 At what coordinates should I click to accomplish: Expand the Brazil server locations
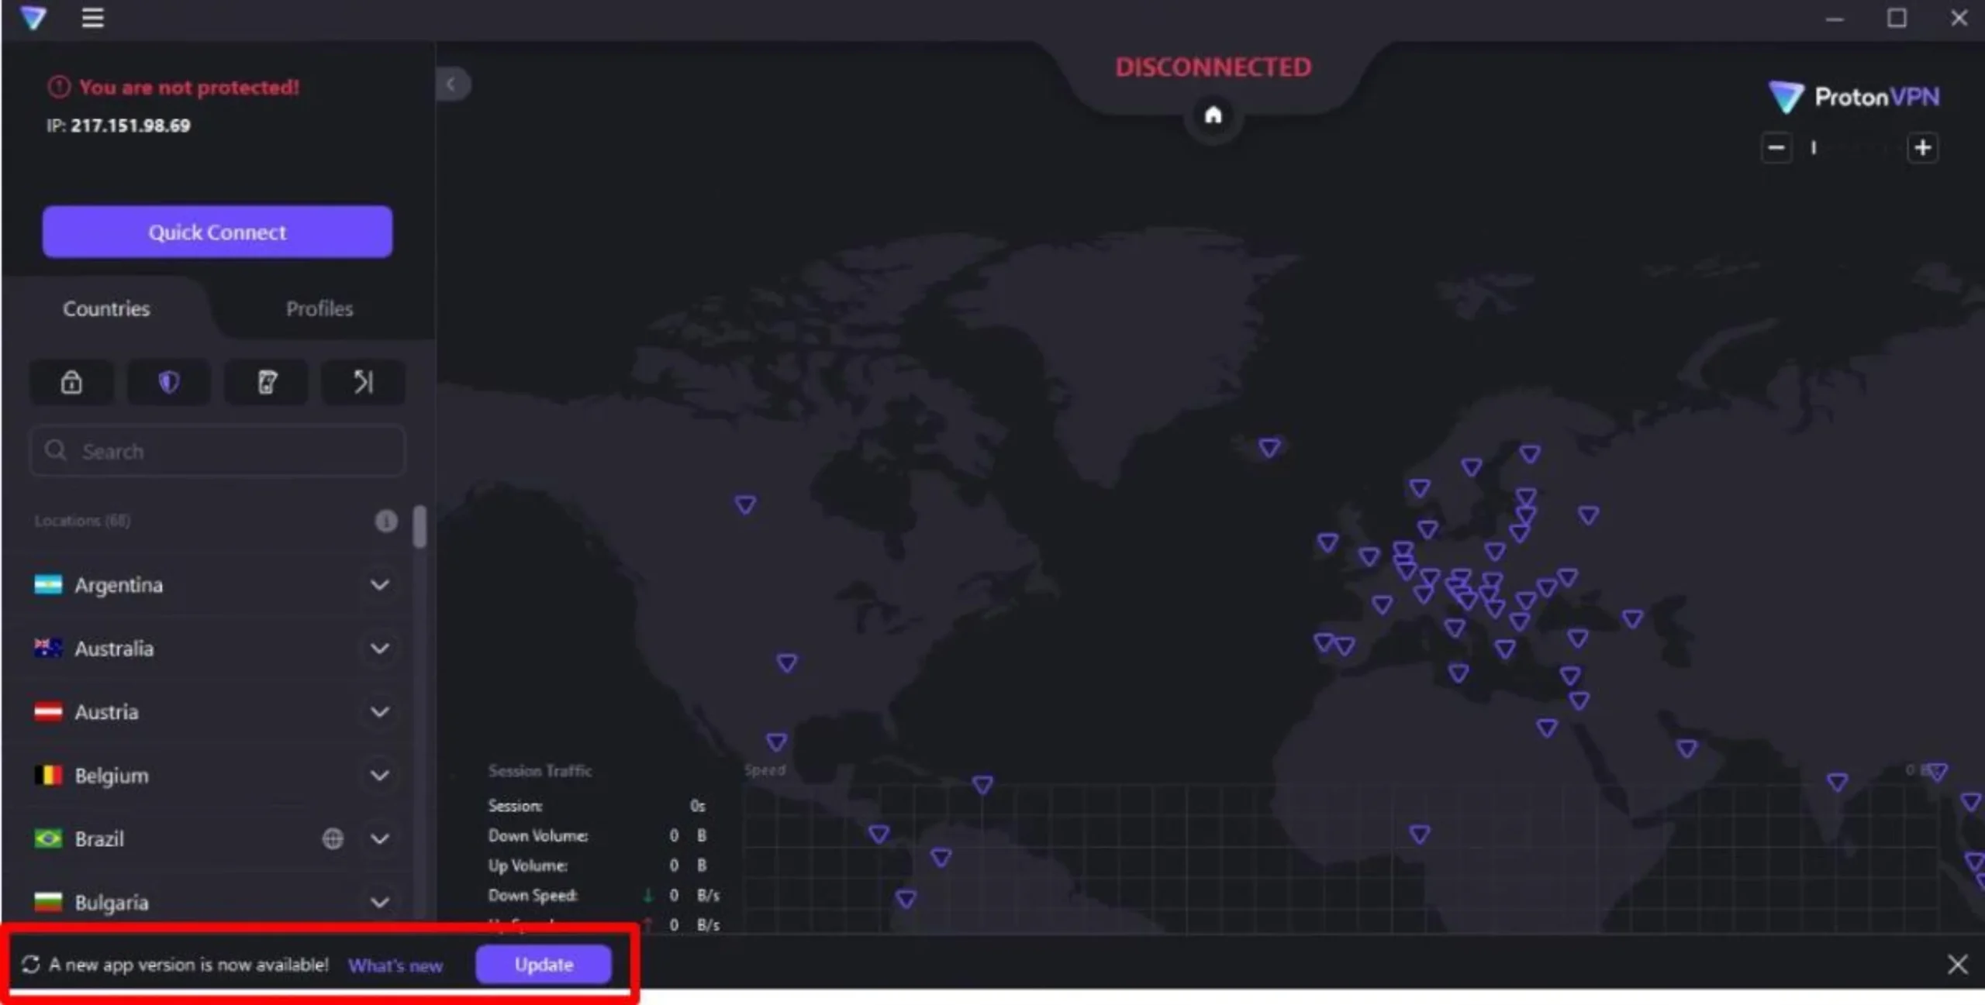380,838
